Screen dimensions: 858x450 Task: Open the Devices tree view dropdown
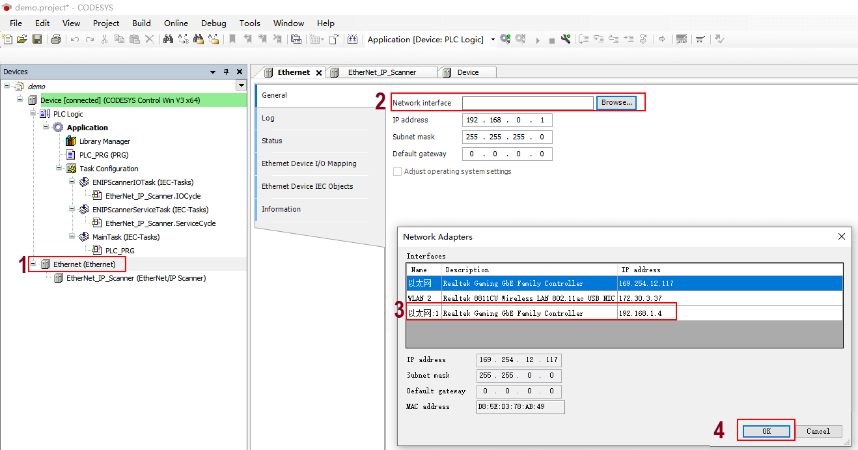(242, 86)
